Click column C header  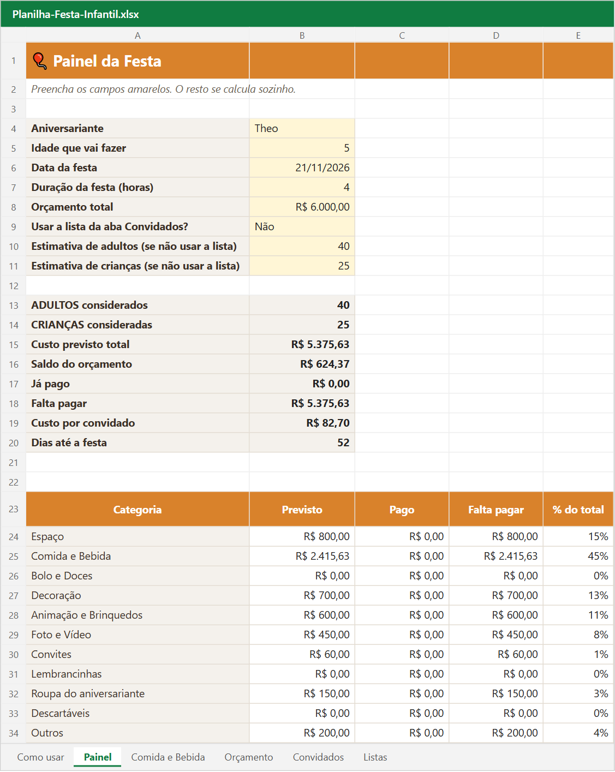[402, 35]
